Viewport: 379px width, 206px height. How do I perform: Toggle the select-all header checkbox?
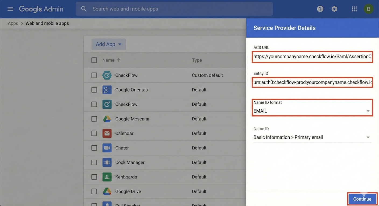[x=94, y=60]
